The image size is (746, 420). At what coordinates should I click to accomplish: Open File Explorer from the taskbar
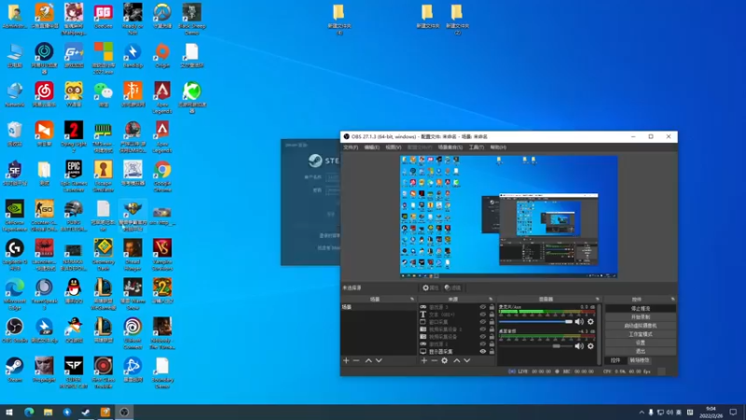(48, 413)
